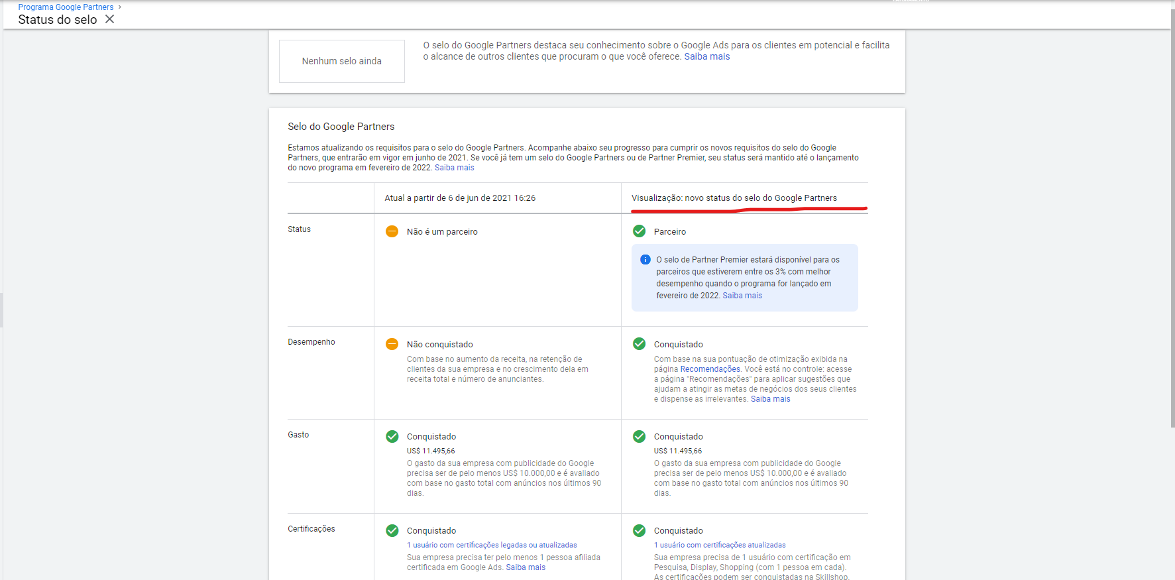This screenshot has width=1175, height=580.
Task: Open the Recomendações link
Action: (x=710, y=369)
